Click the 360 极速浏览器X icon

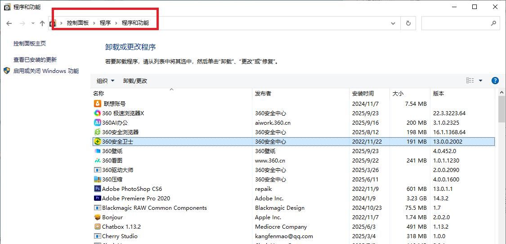click(x=98, y=113)
